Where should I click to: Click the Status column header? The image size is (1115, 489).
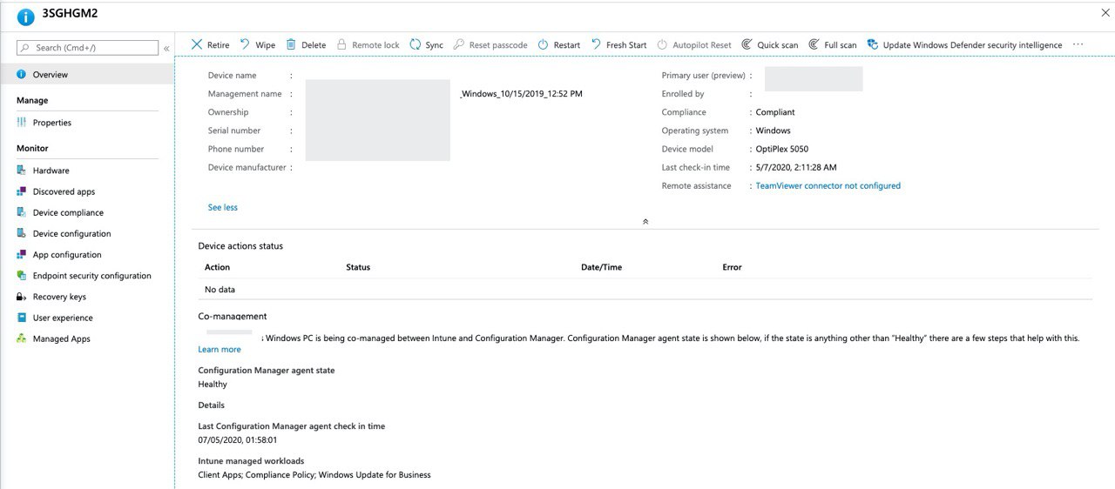coord(358,267)
